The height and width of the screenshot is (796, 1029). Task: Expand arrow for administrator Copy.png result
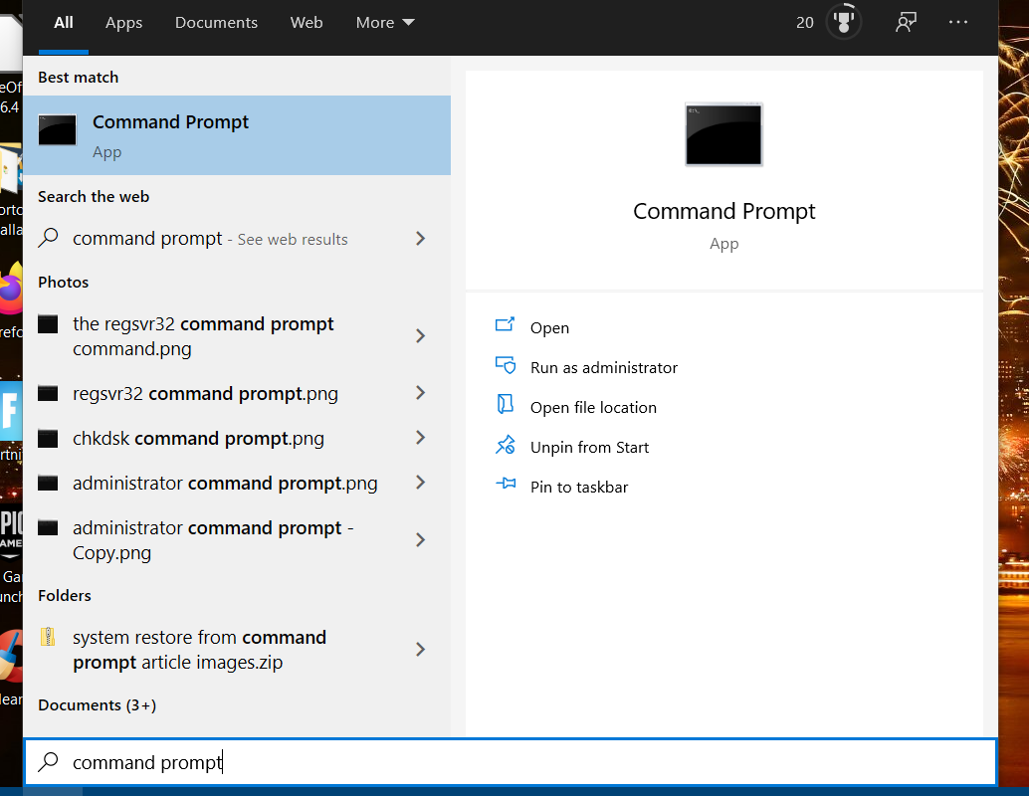coord(421,540)
